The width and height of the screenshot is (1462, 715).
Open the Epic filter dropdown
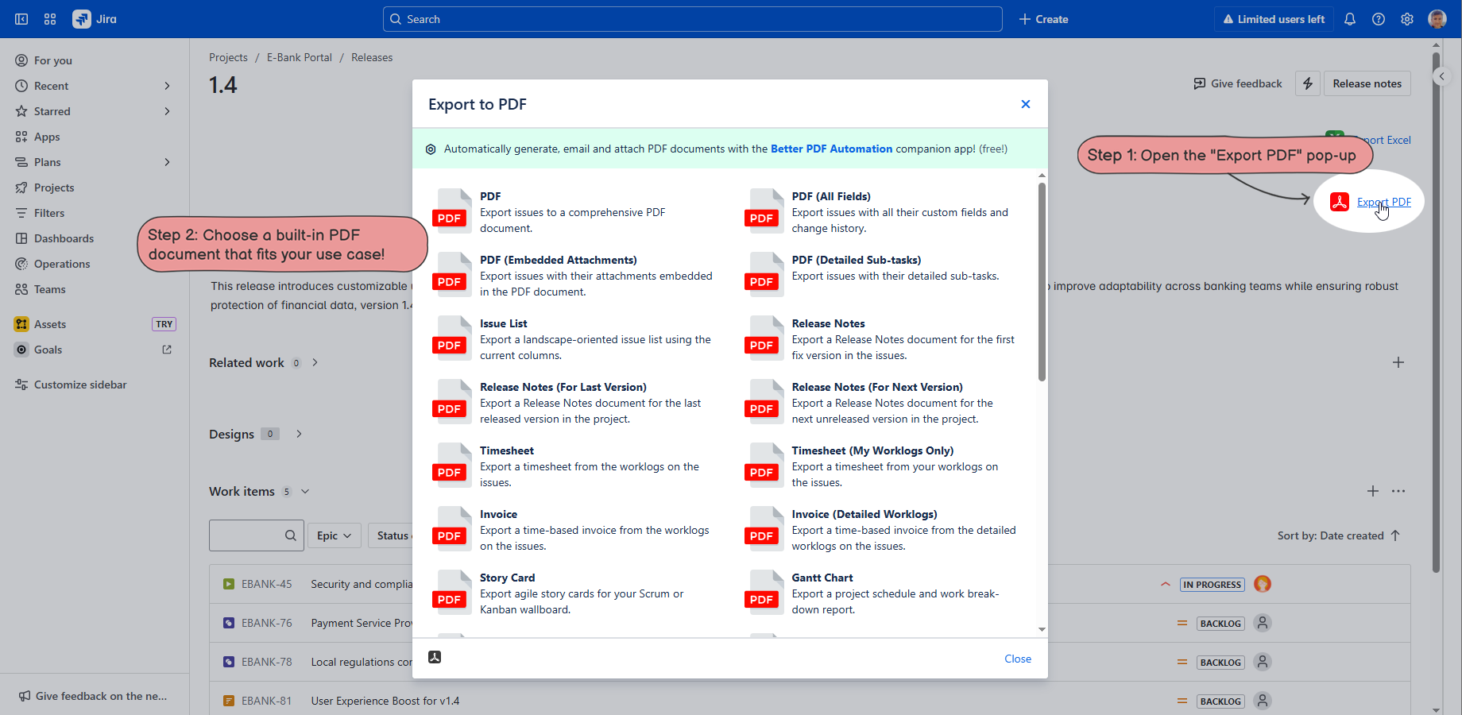coord(335,535)
